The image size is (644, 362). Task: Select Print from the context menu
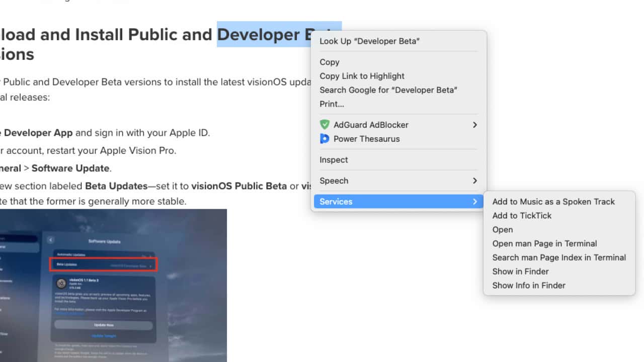(x=332, y=104)
